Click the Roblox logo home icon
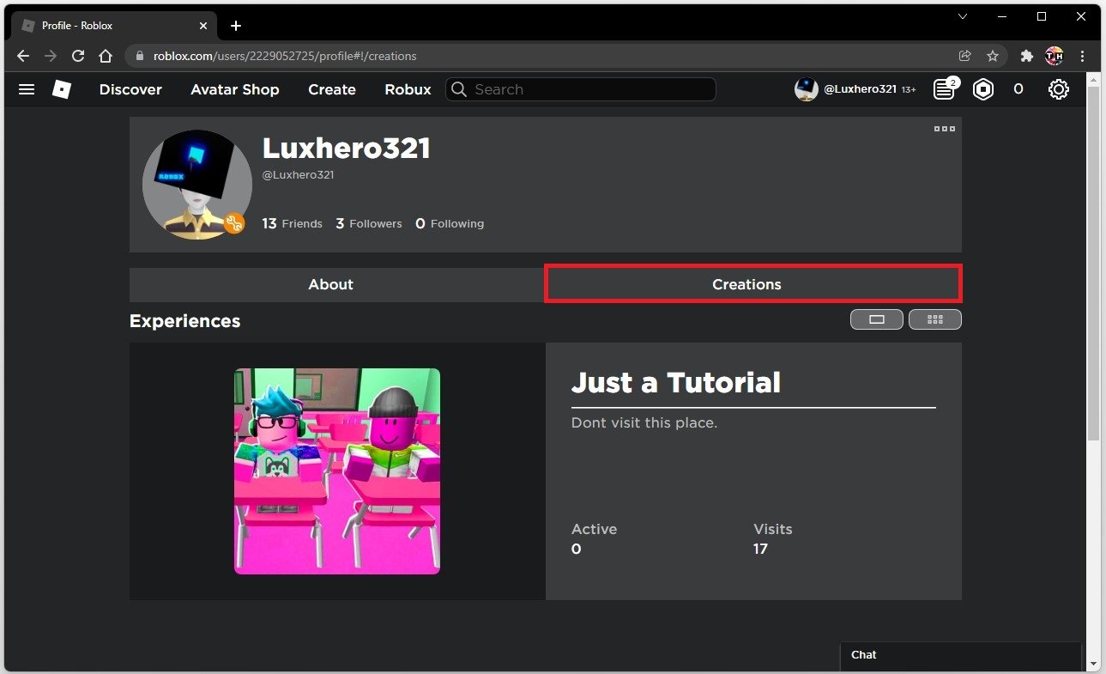 coord(62,89)
